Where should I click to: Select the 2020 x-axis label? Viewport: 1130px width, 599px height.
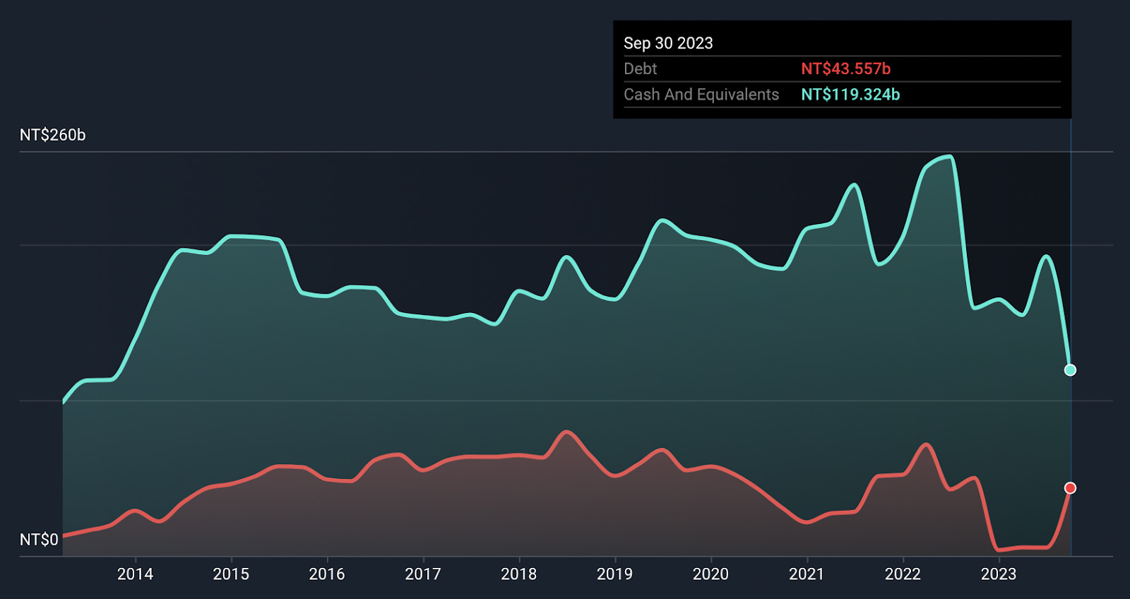(x=710, y=574)
